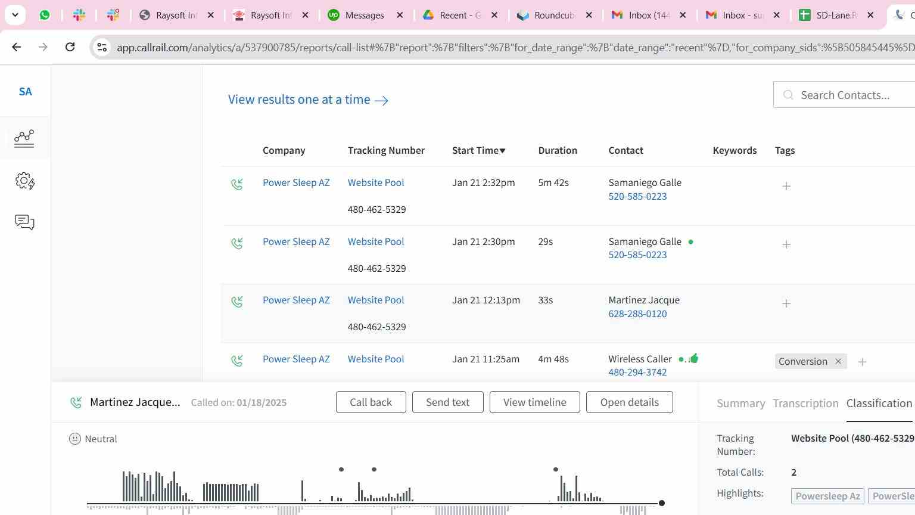Switch to the Messages Upwork tab
This screenshot has width=915, height=515.
tap(366, 15)
